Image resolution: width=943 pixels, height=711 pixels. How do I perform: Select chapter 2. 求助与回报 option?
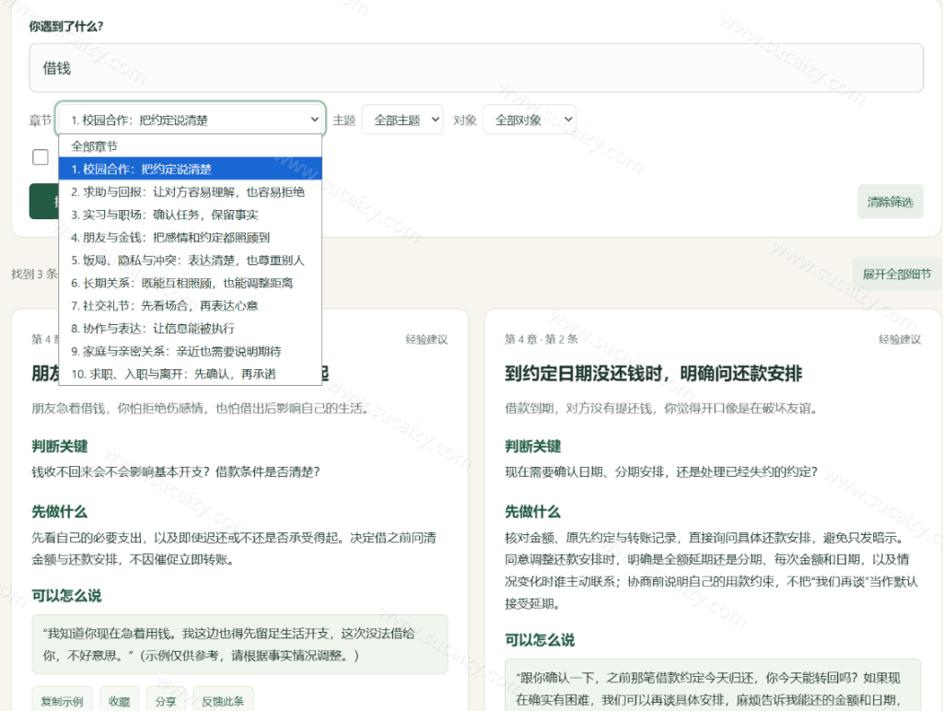(x=190, y=192)
